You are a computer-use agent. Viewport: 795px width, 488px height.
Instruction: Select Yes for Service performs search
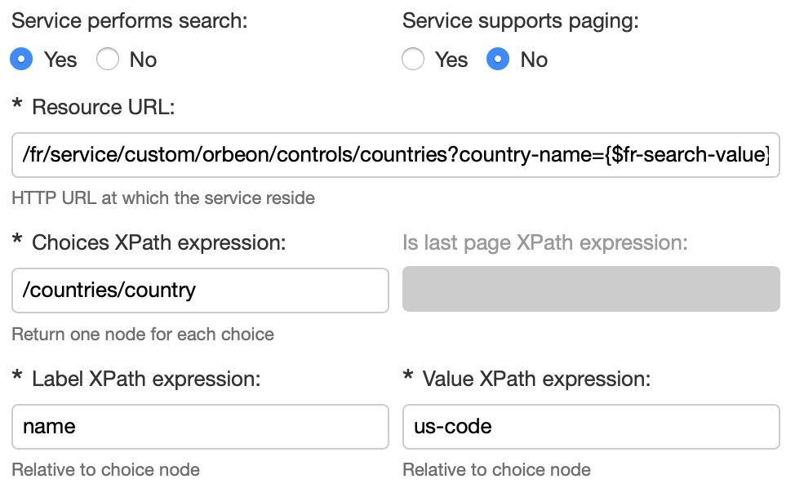coord(23,60)
